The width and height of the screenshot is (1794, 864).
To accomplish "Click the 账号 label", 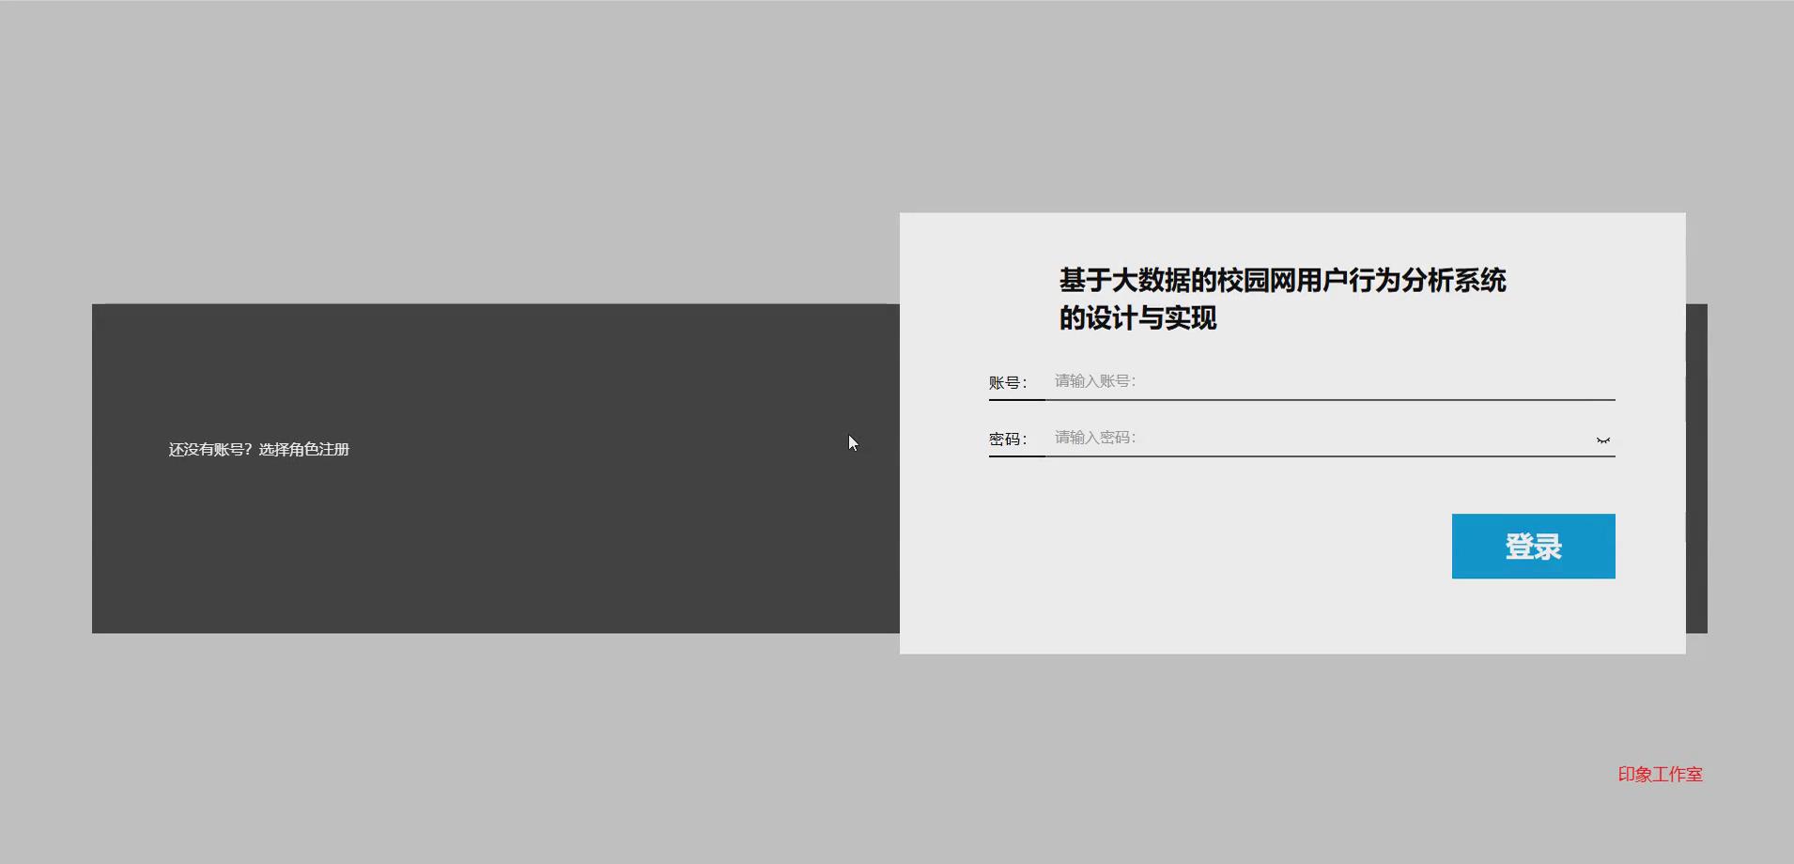I will (x=1008, y=382).
